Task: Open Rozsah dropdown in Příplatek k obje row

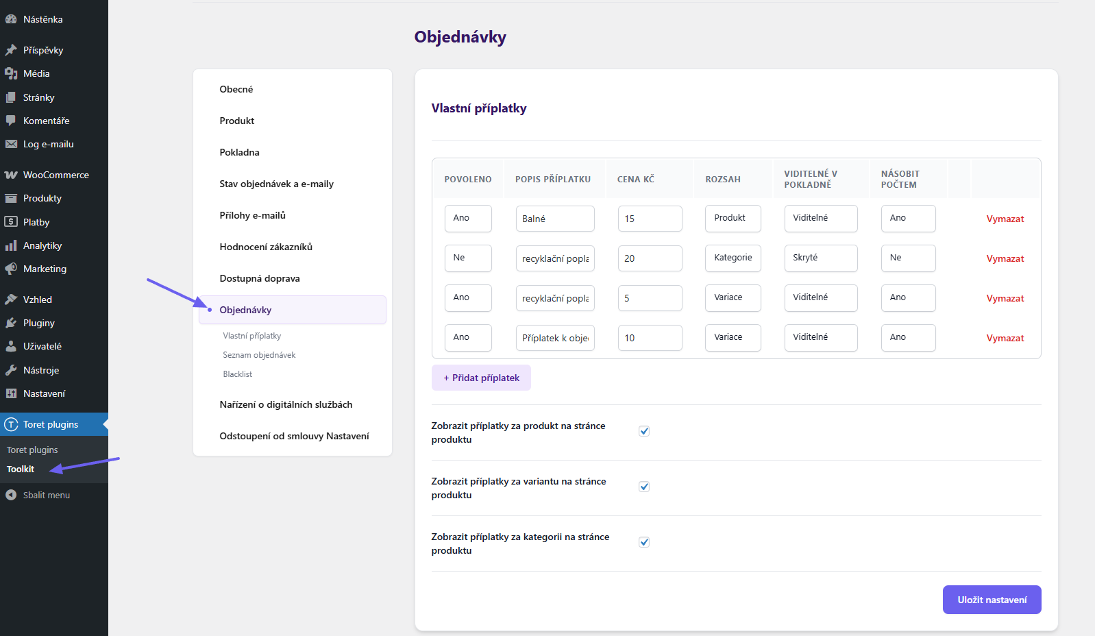Action: pyautogui.click(x=733, y=338)
